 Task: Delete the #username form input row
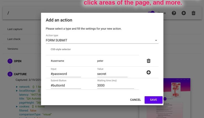click(x=148, y=61)
